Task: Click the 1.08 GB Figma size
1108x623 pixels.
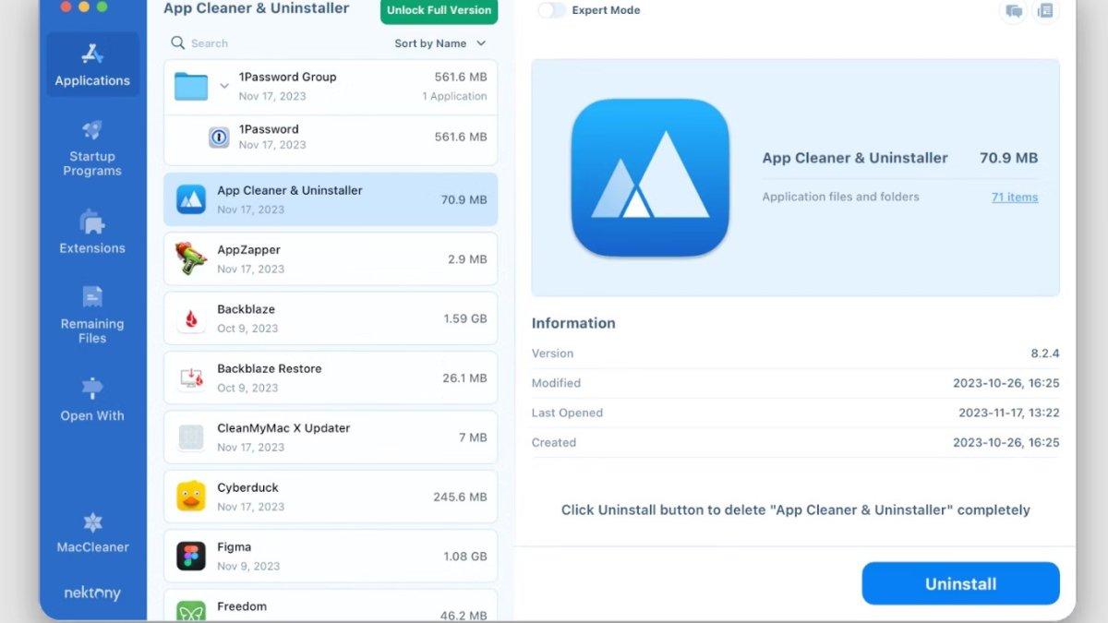Action: (465, 557)
